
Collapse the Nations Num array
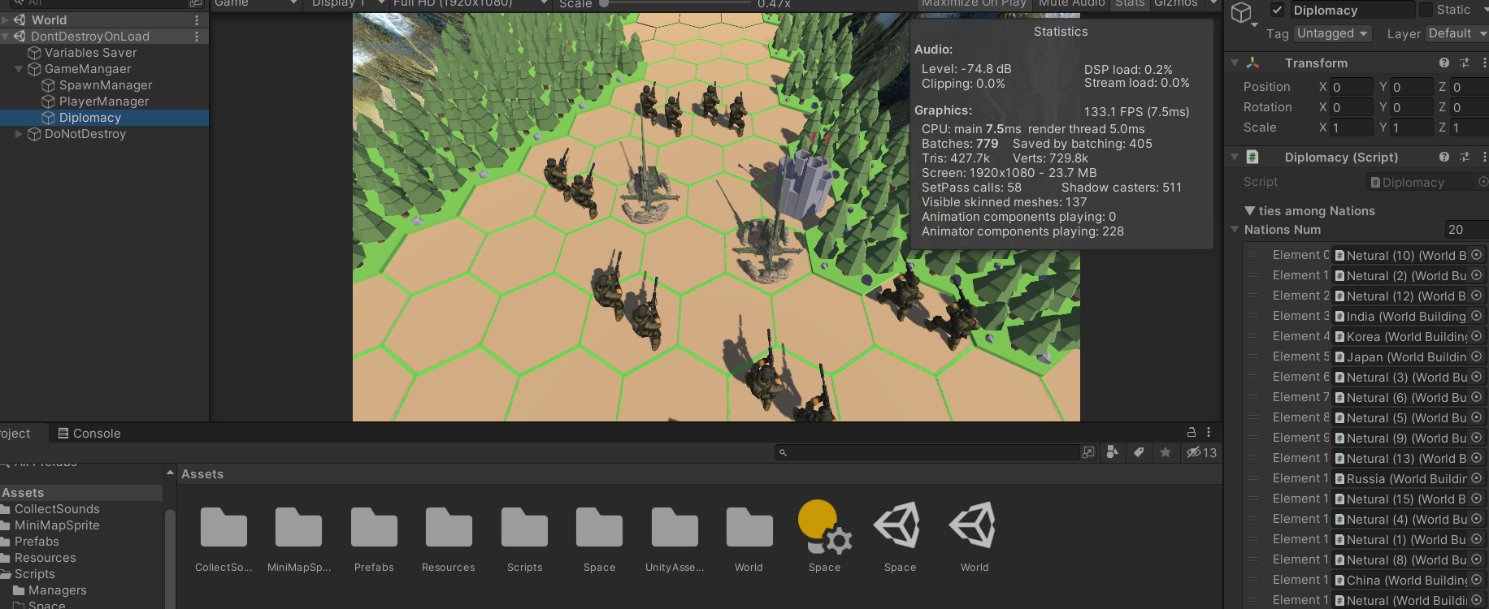[1235, 230]
